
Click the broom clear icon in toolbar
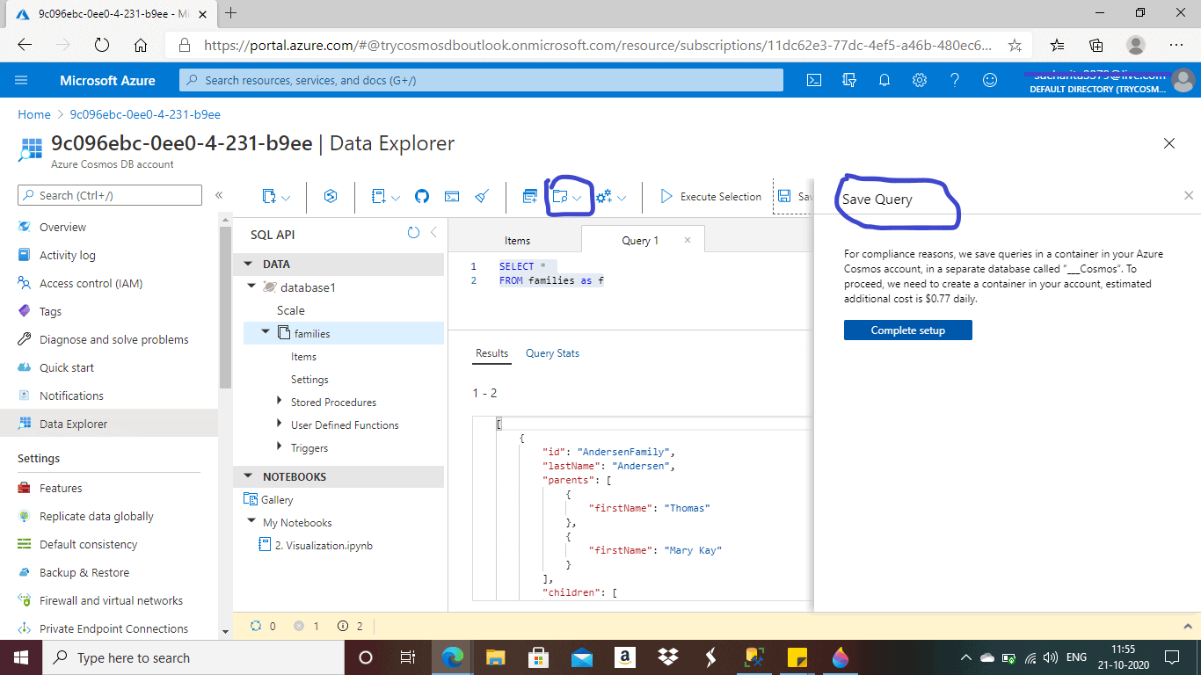482,197
